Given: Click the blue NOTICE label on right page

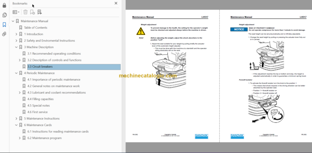Looking at the screenshot, I should (239, 29).
